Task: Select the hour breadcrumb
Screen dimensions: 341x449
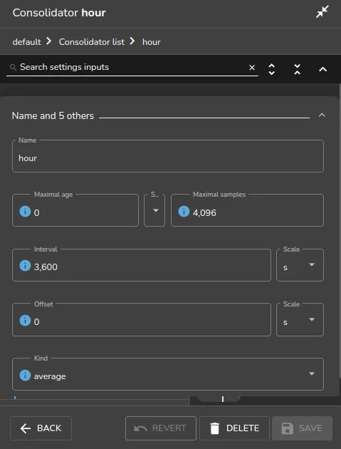Action: click(x=152, y=42)
